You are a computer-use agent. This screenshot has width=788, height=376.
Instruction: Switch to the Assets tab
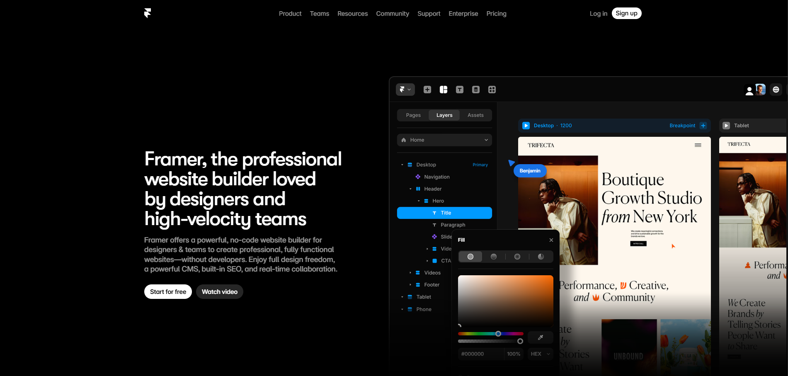tap(475, 115)
